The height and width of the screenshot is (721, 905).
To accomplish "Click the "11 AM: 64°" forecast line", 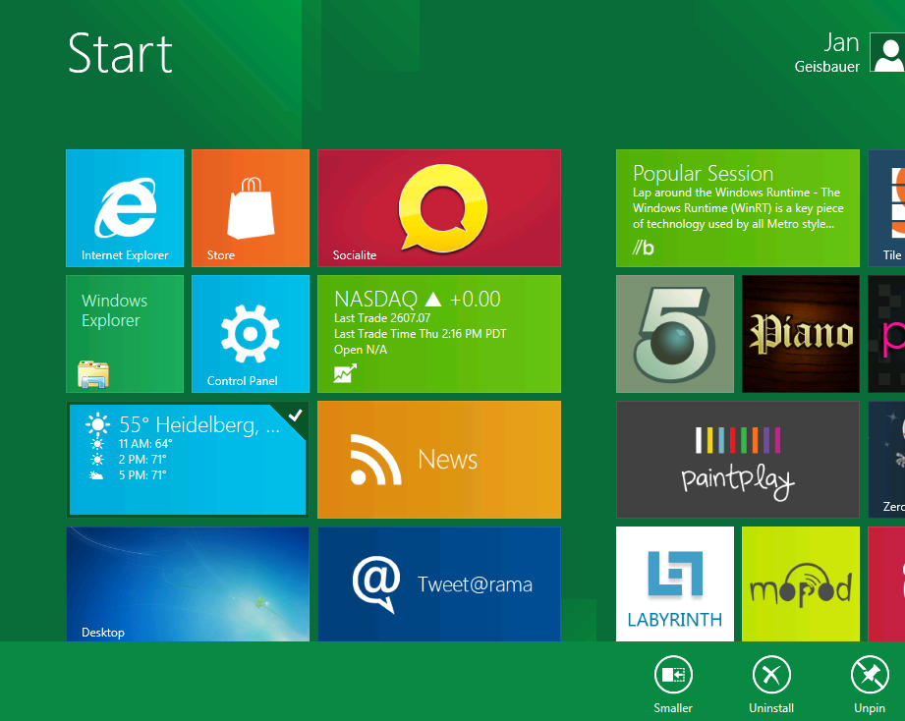I will (x=144, y=444).
